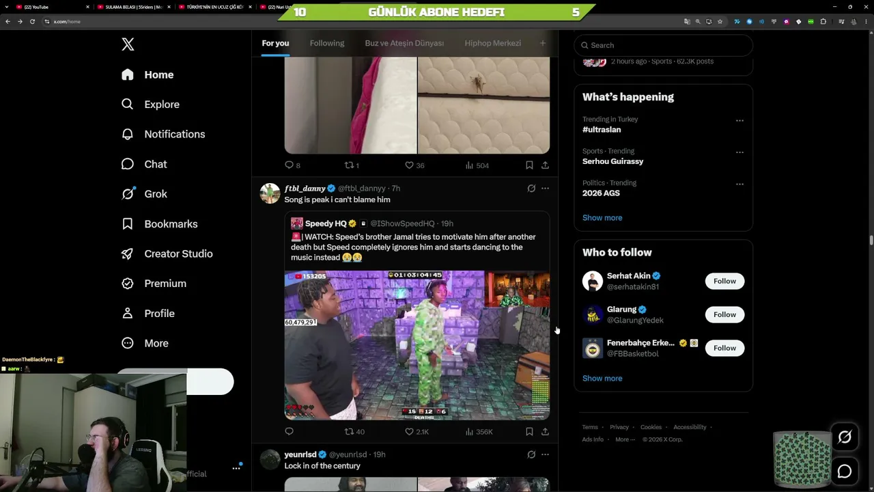Click the X logo in the sidebar

pos(128,44)
